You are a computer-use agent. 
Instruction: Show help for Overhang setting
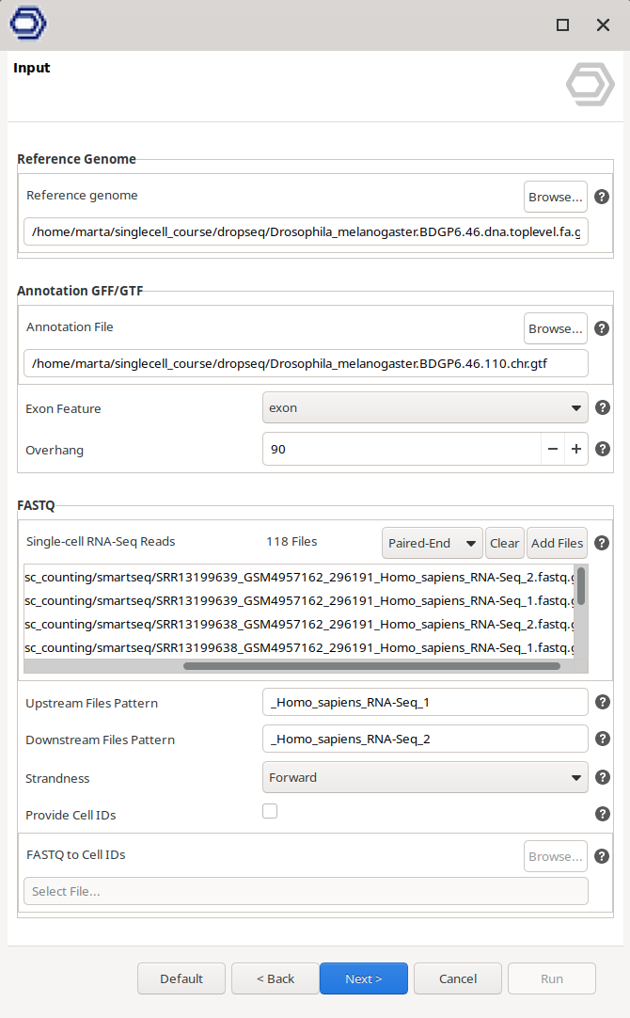(602, 450)
